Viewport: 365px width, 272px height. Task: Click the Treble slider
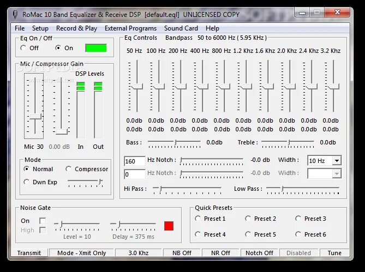(x=288, y=143)
